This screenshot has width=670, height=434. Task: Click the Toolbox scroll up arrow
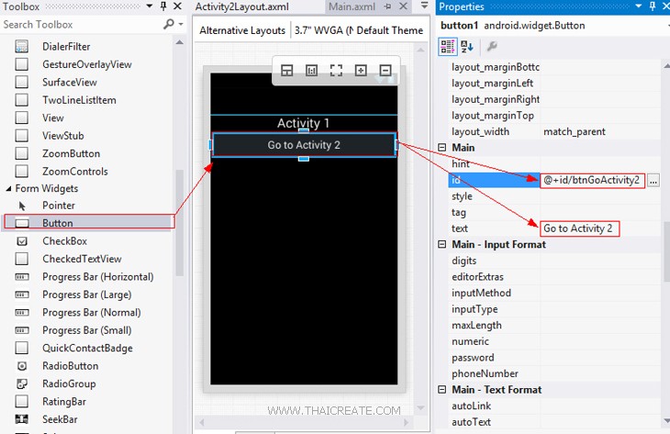180,42
